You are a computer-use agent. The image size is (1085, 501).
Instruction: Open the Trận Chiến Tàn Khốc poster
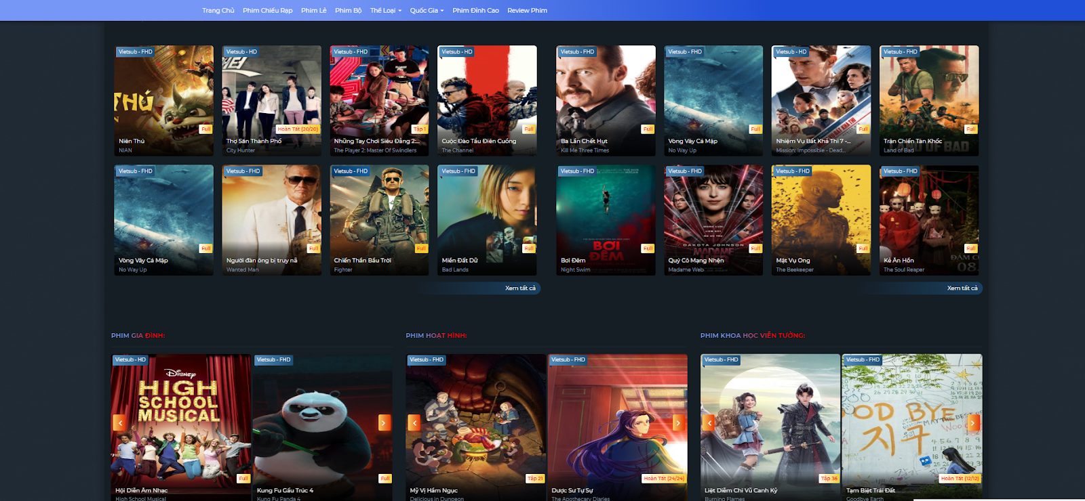(x=929, y=100)
